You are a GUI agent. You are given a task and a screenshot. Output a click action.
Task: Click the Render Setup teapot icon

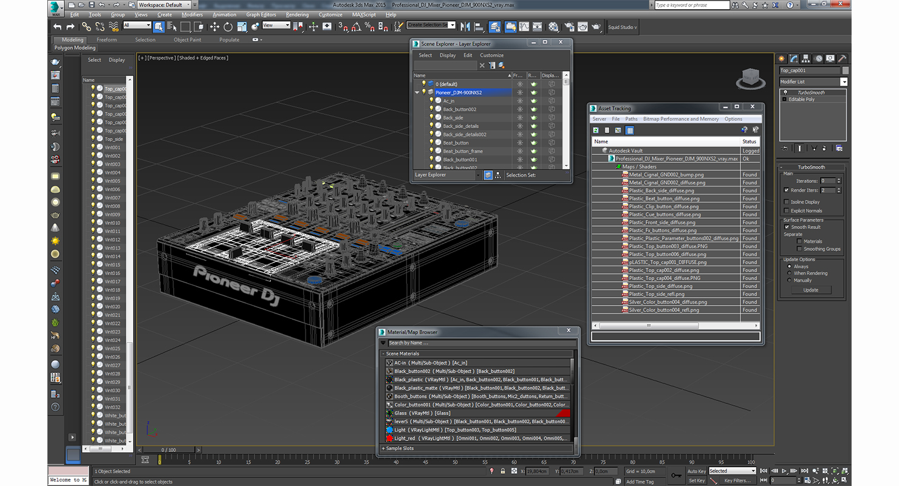pyautogui.click(x=569, y=27)
